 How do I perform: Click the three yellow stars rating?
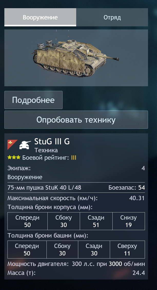coord(14,157)
